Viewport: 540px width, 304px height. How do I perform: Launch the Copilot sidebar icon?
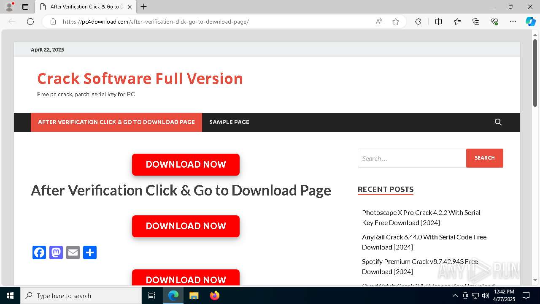click(x=530, y=22)
